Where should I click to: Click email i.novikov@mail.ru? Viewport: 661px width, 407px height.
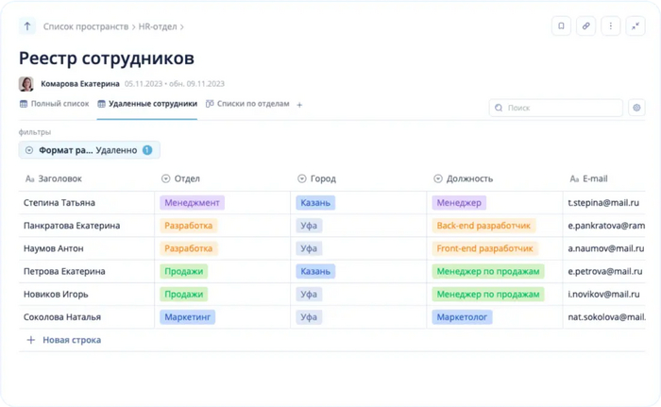point(604,295)
